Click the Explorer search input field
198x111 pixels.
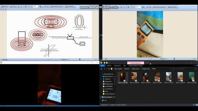[x=186, y=69]
